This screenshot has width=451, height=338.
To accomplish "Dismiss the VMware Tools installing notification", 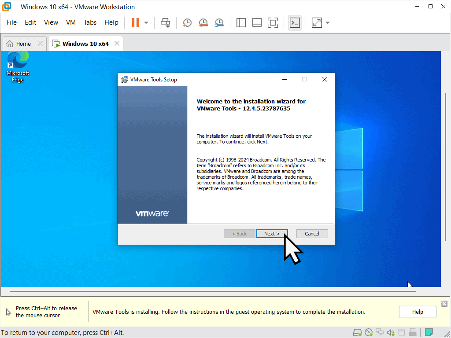I will (444, 304).
